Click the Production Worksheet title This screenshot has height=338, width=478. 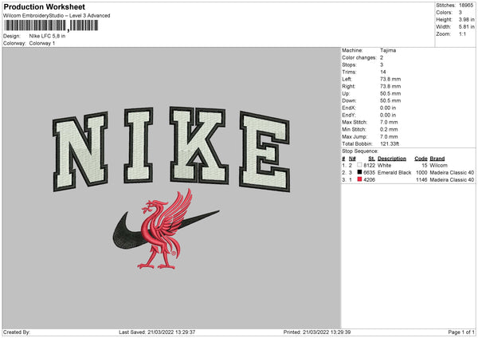point(45,6)
